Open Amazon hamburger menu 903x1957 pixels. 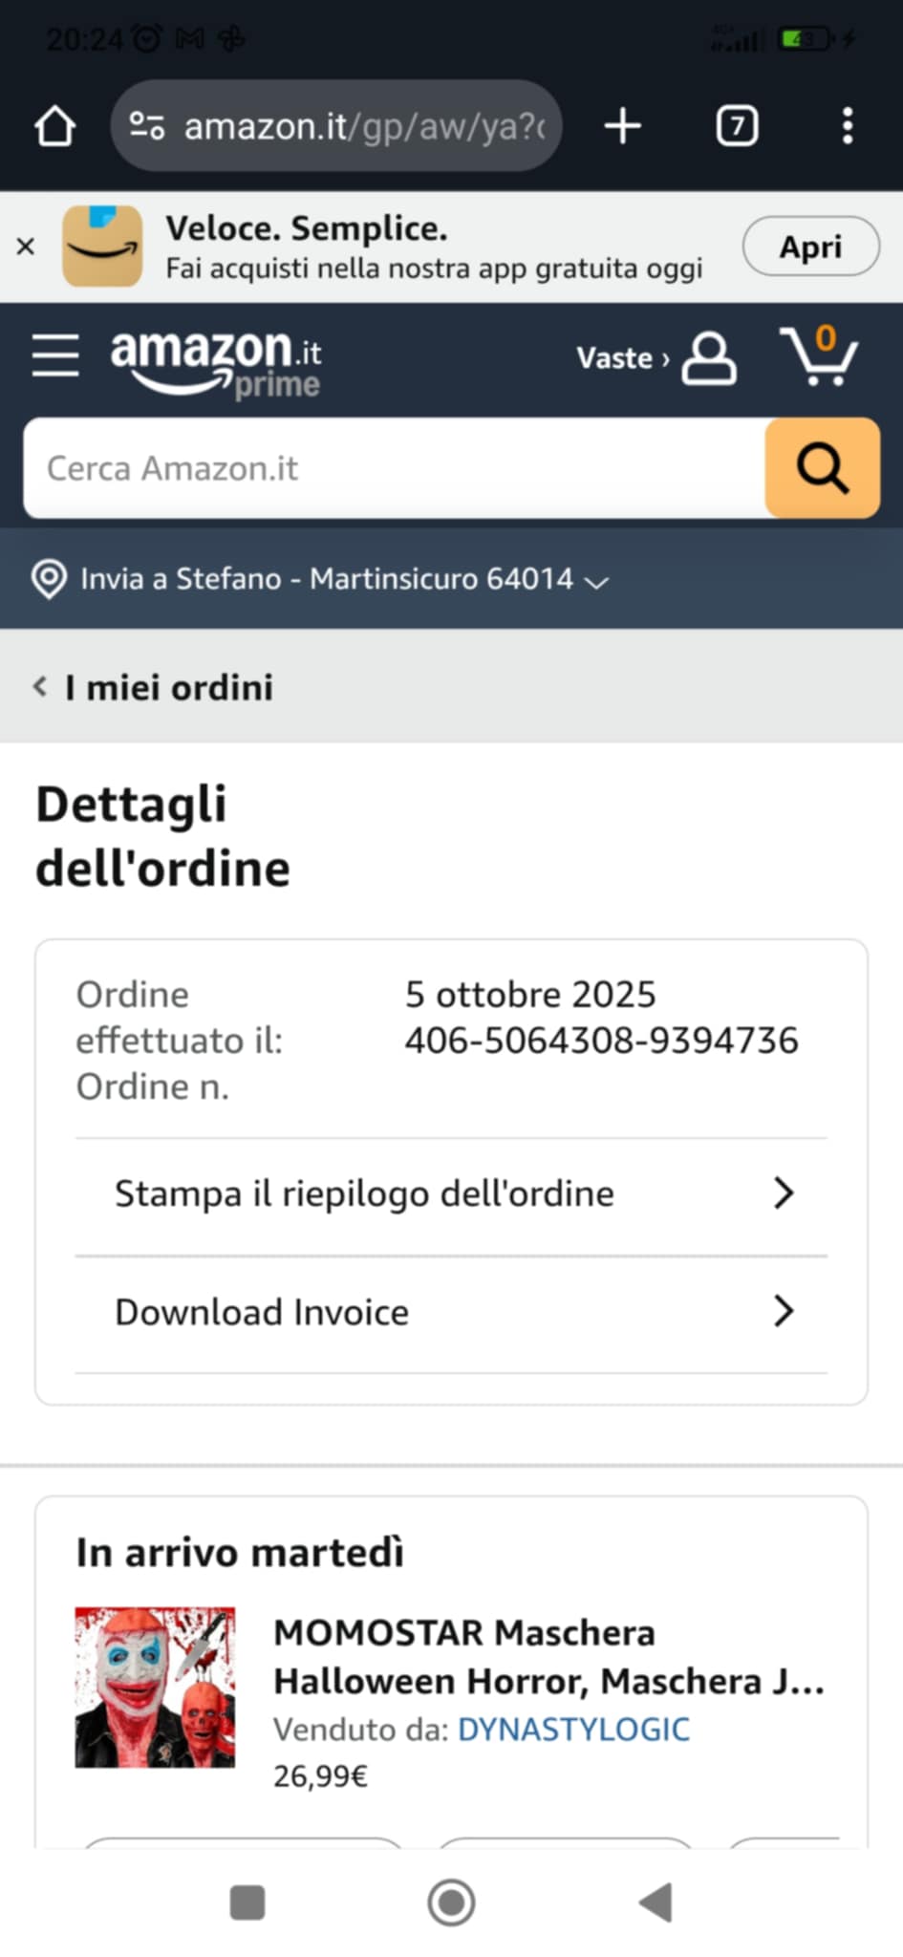click(x=55, y=355)
